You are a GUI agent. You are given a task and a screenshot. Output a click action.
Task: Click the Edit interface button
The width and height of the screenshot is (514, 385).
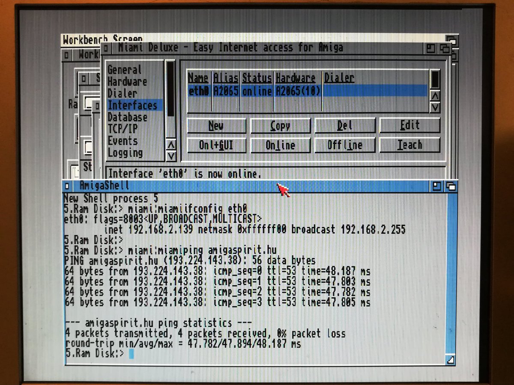(x=409, y=125)
